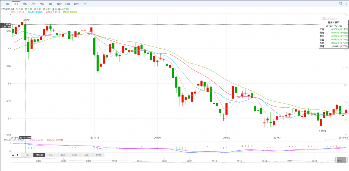Click the 收盘 6.9234 row in tooltip

pos(334,39)
